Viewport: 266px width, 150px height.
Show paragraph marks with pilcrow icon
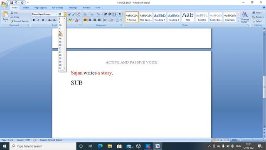(x=120, y=14)
